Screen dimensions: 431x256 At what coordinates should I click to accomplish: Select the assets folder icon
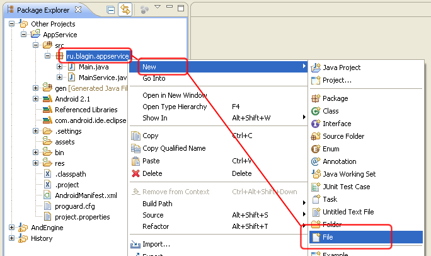tap(47, 142)
